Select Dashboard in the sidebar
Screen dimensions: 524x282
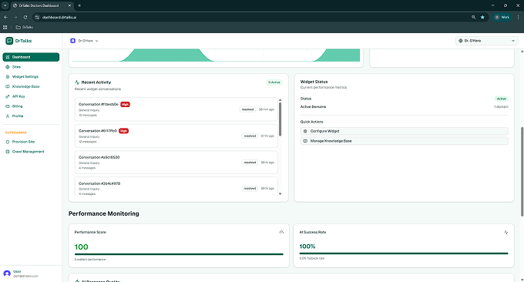click(31, 57)
